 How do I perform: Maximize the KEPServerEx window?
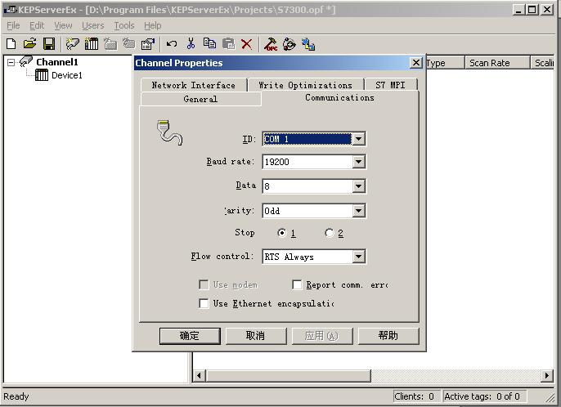click(x=532, y=9)
